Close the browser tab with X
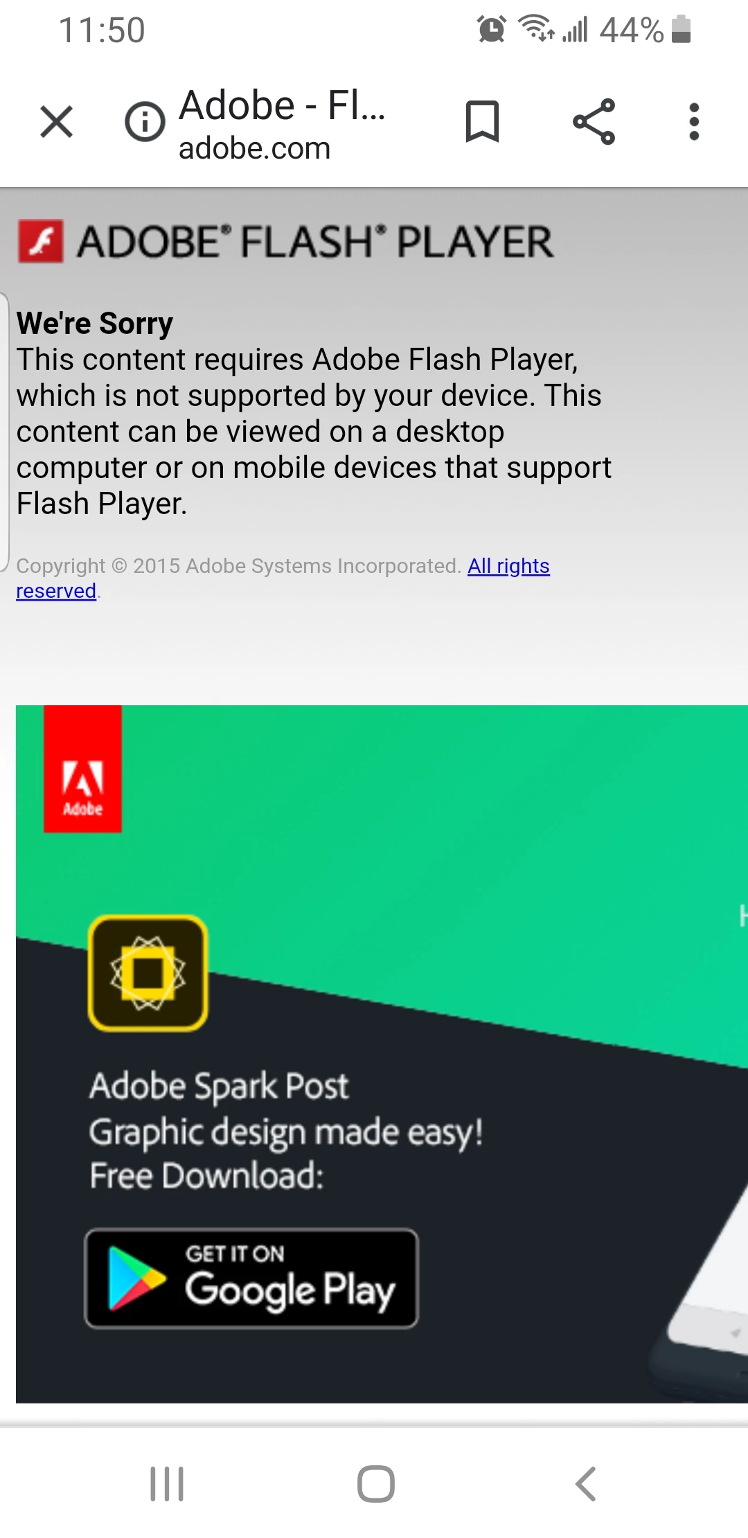Screen dimensions: 748x1538 click(57, 122)
